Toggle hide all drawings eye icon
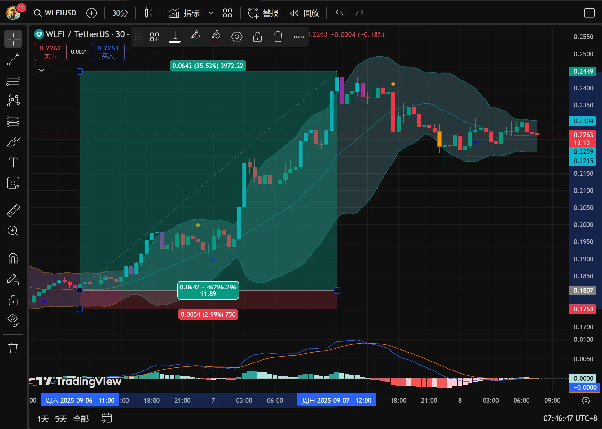The height and width of the screenshot is (429, 602). 13,320
